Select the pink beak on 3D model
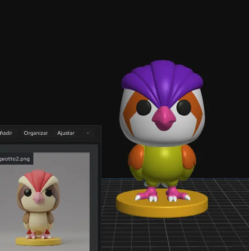249x251 pixels. [x=164, y=118]
